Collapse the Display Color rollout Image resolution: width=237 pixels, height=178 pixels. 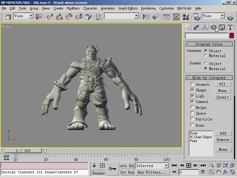(209, 44)
